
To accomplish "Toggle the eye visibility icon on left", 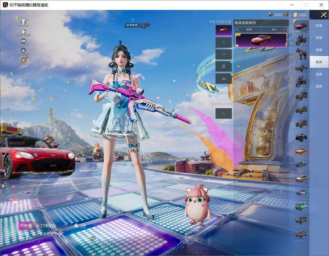I will 23,41.
